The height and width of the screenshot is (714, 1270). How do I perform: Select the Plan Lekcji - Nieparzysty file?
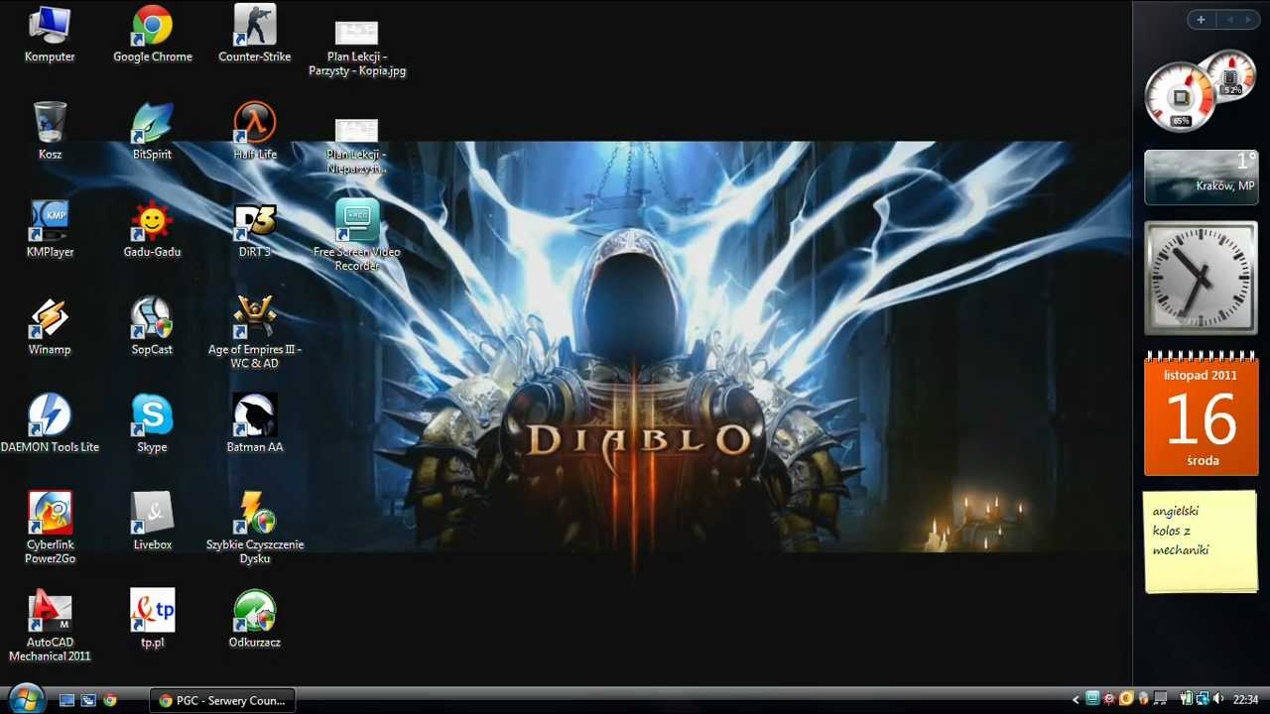(357, 146)
